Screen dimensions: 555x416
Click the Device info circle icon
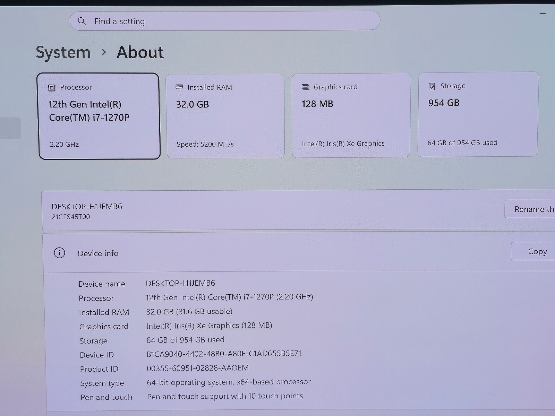[x=59, y=253]
